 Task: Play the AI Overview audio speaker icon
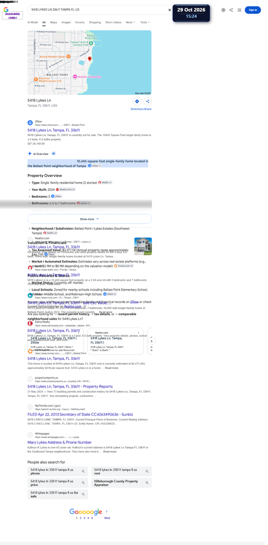tap(54, 153)
